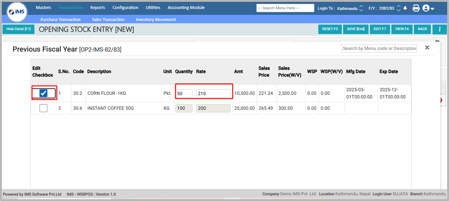Open the user profile account icon
449x201 pixels.
point(428,8)
